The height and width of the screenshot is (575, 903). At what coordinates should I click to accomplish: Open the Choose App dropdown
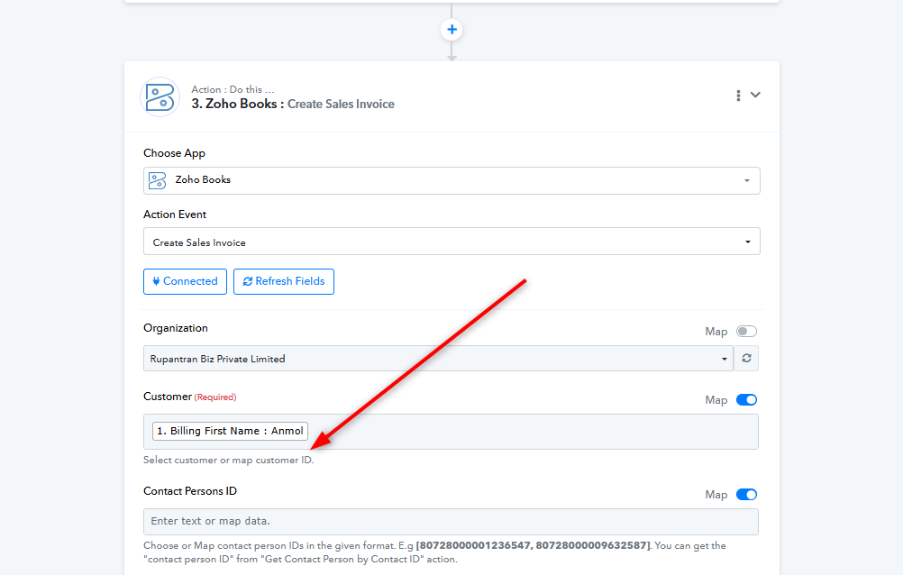pos(451,180)
